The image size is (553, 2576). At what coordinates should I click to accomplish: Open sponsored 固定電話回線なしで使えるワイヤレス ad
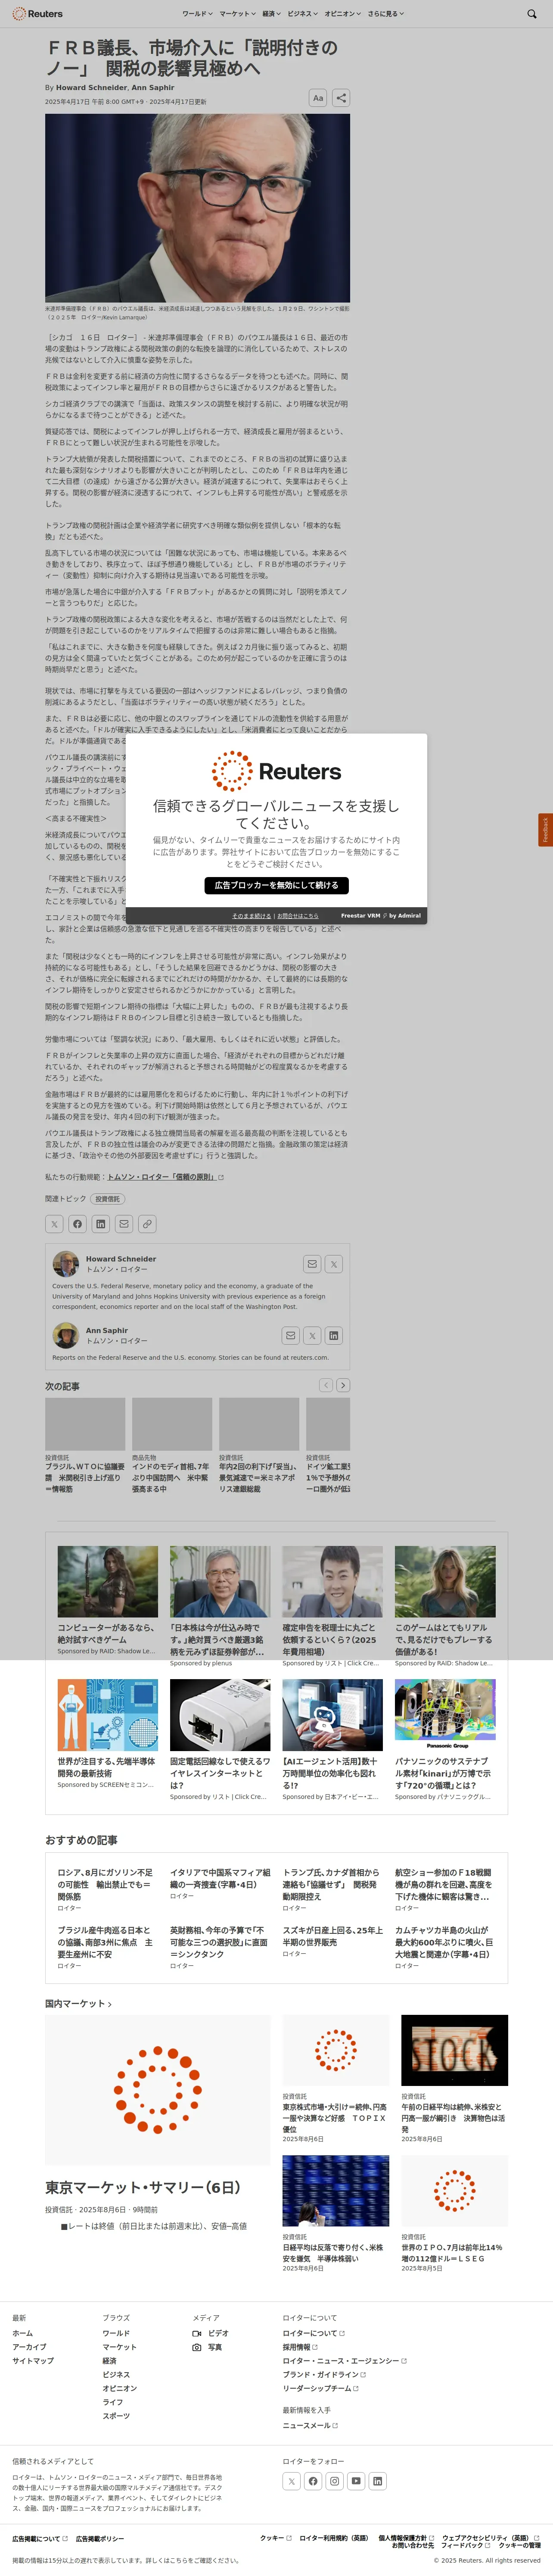pos(220,1772)
